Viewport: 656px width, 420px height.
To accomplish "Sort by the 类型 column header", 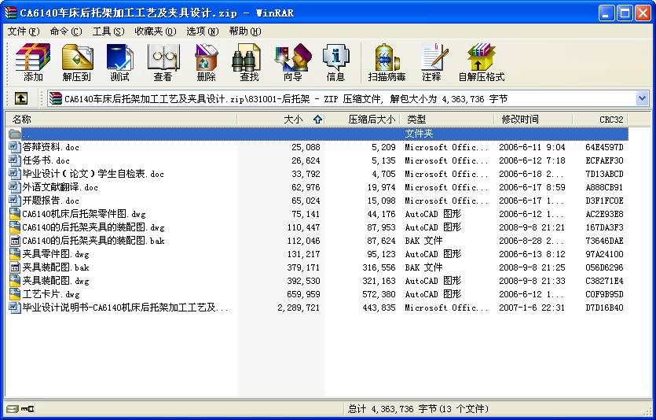I will (447, 120).
